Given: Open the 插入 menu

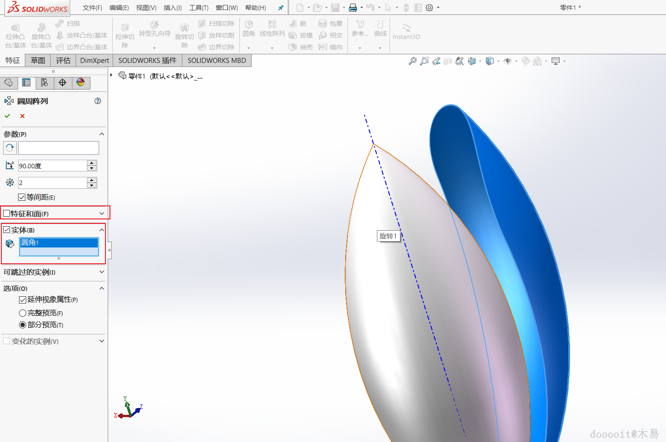Looking at the screenshot, I should click(172, 8).
